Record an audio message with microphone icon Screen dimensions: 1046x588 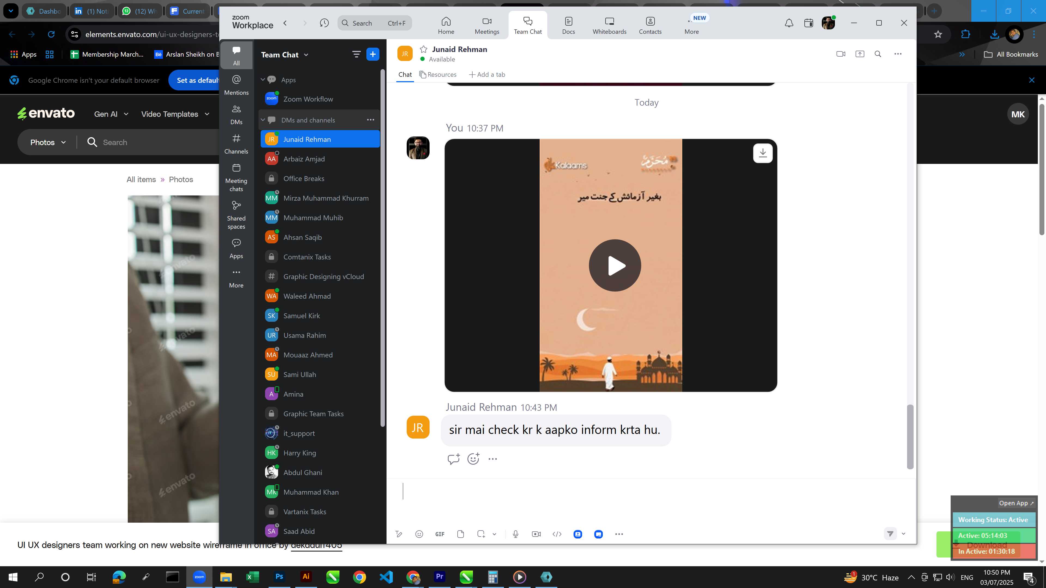[x=516, y=534]
